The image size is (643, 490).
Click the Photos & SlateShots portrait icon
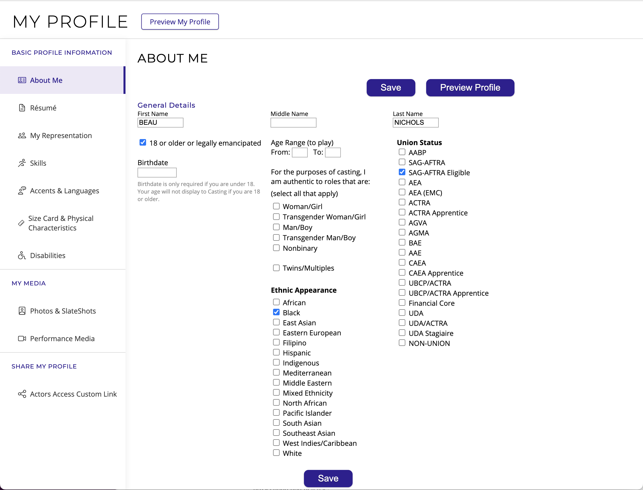[x=22, y=311]
